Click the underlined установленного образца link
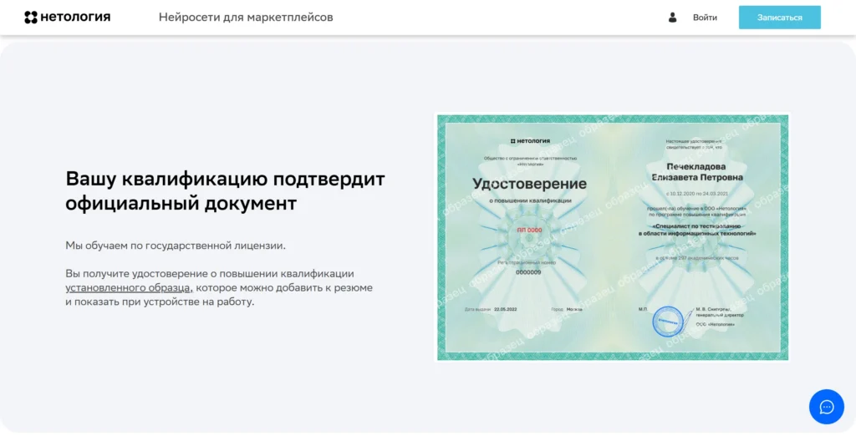This screenshot has width=856, height=436. pyautogui.click(x=130, y=287)
